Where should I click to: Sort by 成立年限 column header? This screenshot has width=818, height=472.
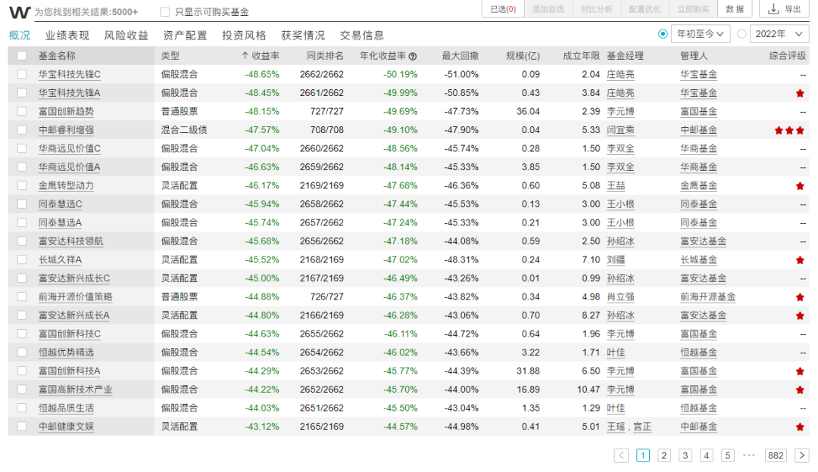581,56
